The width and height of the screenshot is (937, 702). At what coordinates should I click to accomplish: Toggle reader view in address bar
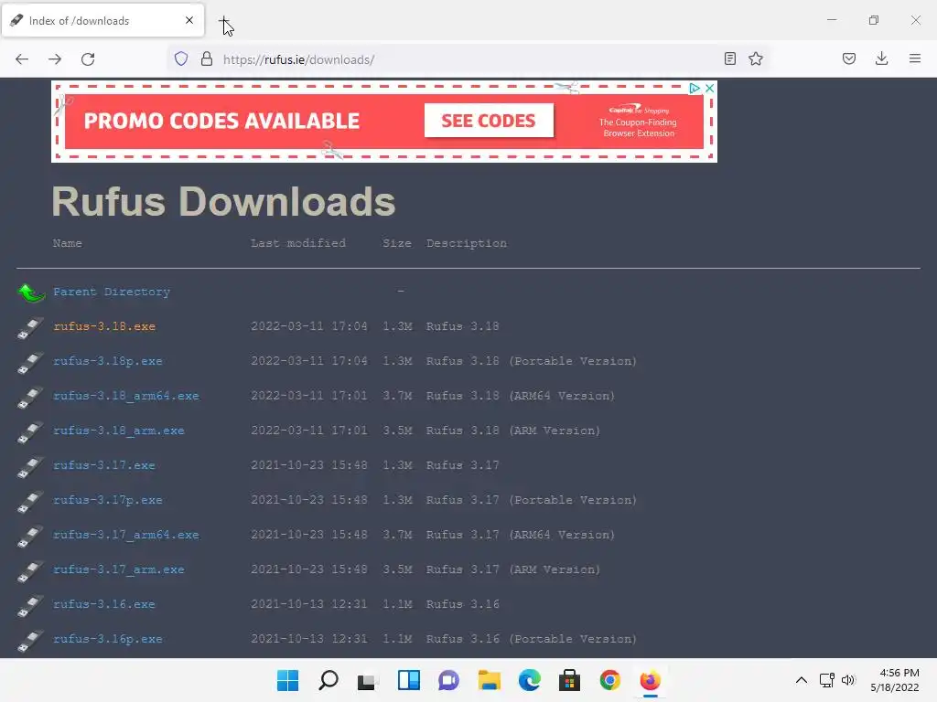(729, 58)
